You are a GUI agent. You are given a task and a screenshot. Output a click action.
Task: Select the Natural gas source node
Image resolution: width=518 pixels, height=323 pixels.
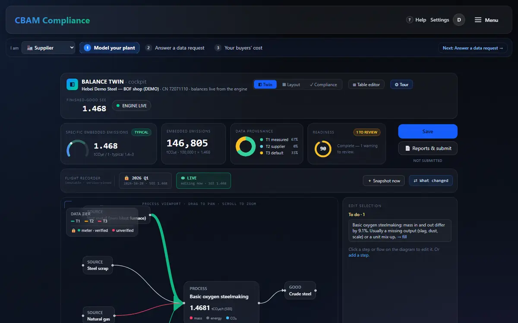click(99, 316)
